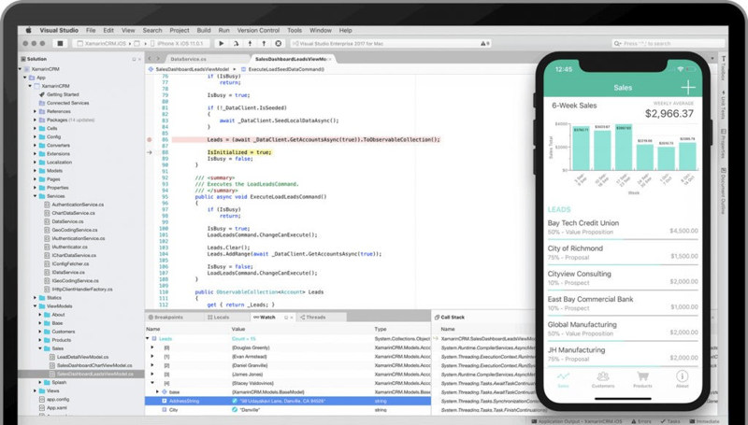Switch to the DataService.cs tab
The height and width of the screenshot is (425, 748).
[x=188, y=59]
